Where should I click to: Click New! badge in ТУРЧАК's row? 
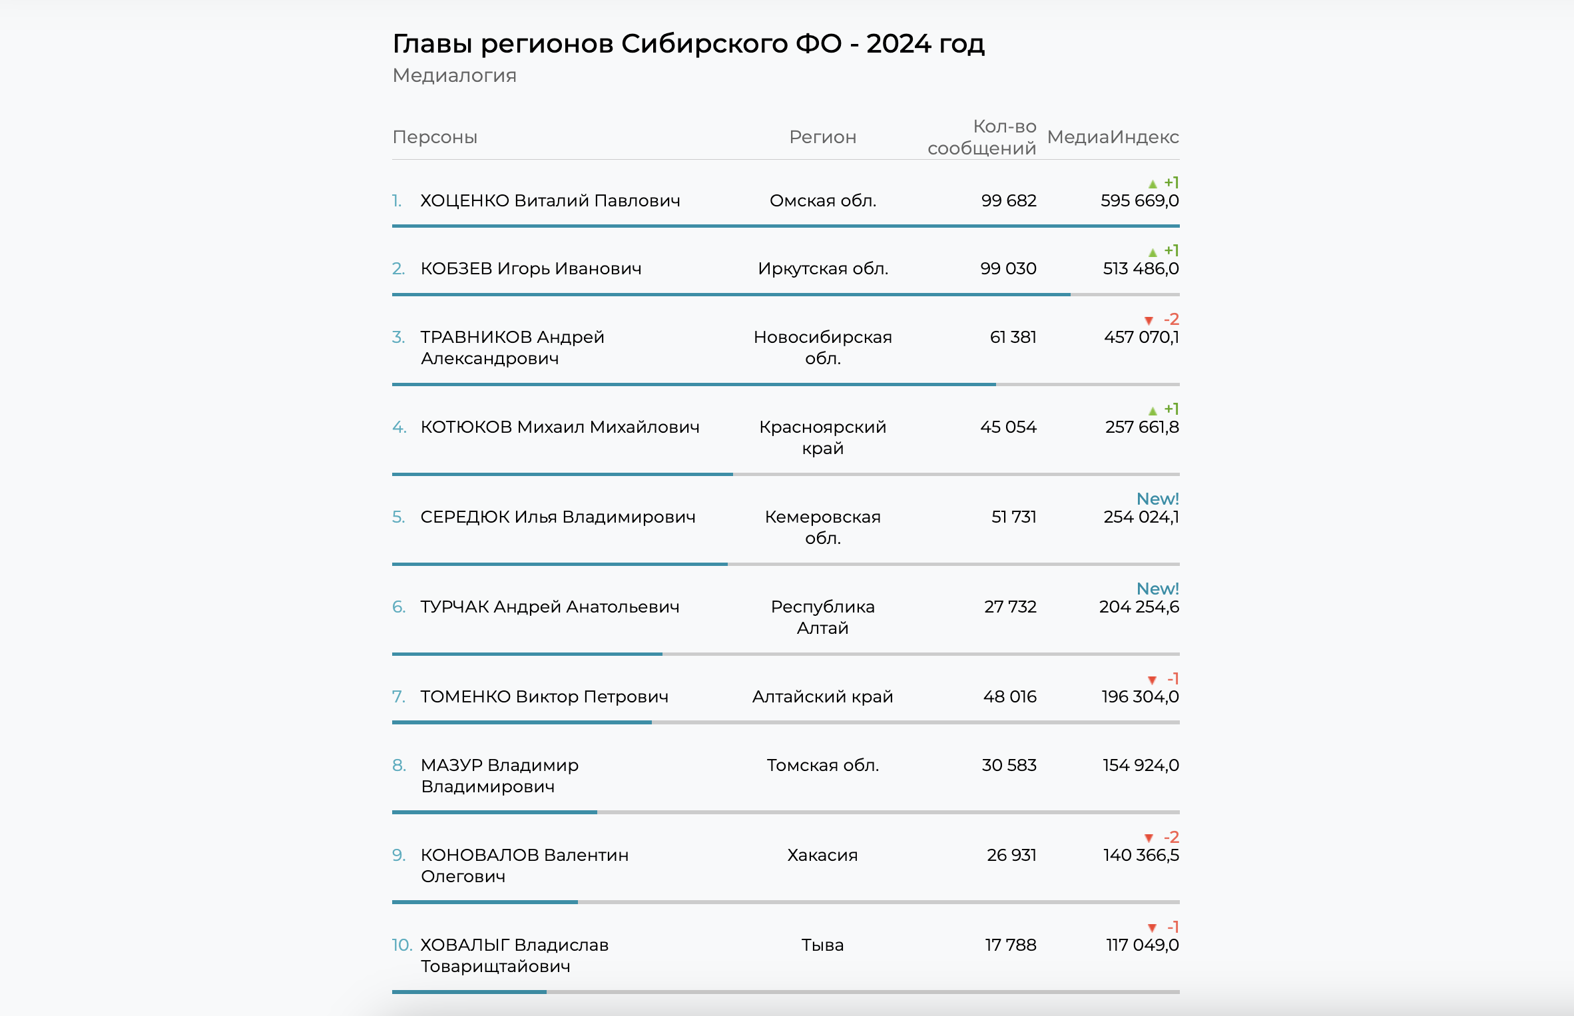click(1157, 589)
